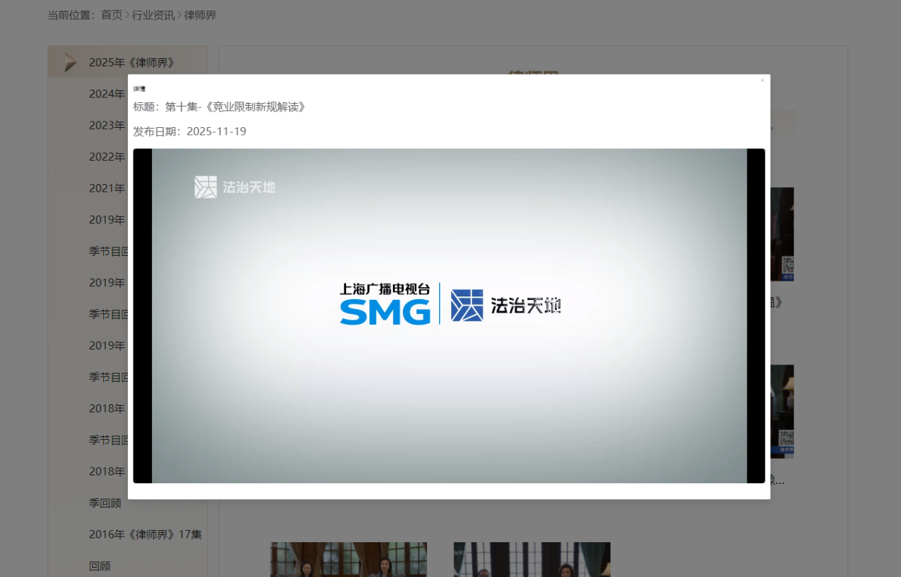
Task: Select the 2023年 sidebar entry
Action: coord(106,125)
